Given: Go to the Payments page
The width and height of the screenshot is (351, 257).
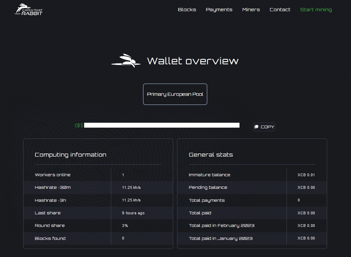Looking at the screenshot, I should [x=219, y=10].
